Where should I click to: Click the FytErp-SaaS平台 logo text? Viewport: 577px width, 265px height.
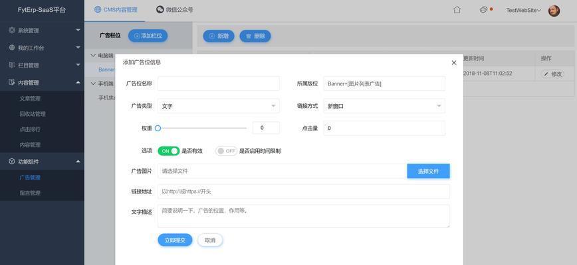[x=42, y=10]
